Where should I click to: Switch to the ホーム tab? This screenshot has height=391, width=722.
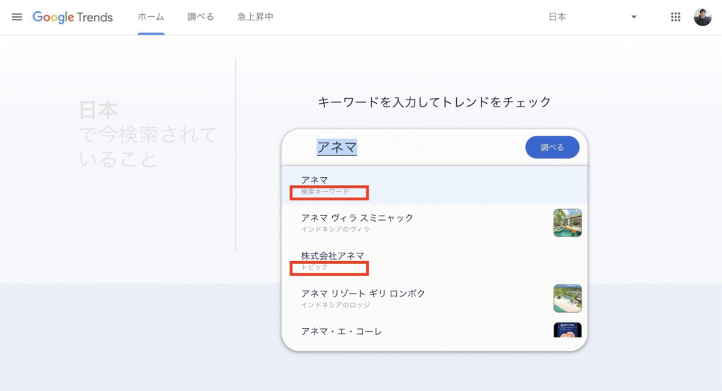coord(151,17)
